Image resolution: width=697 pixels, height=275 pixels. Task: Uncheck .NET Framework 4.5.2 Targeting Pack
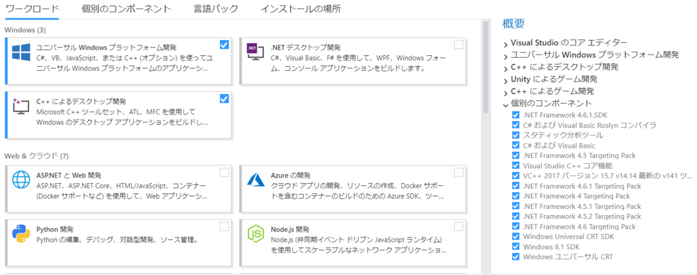pyautogui.click(x=516, y=216)
